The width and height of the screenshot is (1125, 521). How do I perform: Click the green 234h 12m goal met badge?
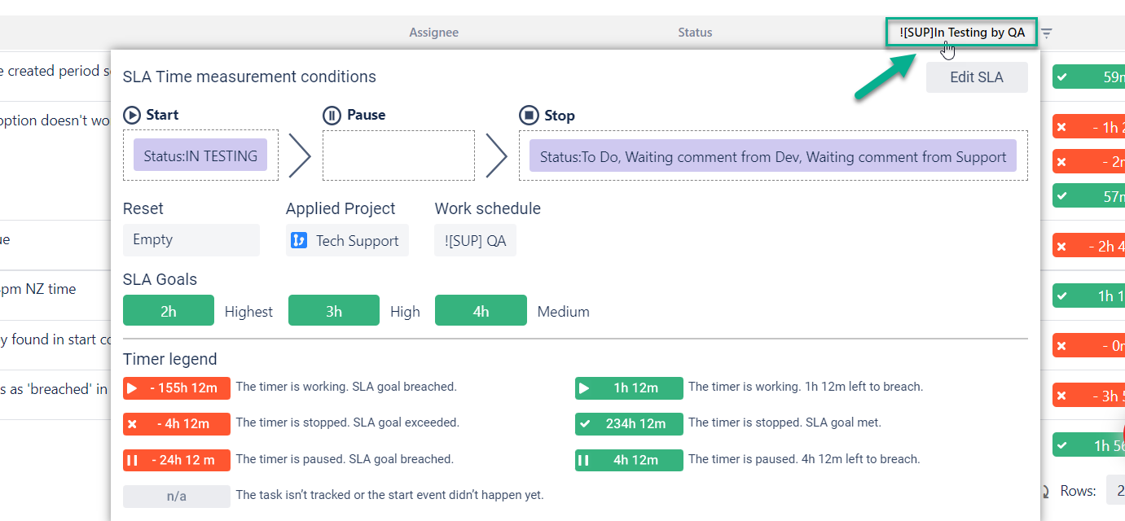click(628, 424)
